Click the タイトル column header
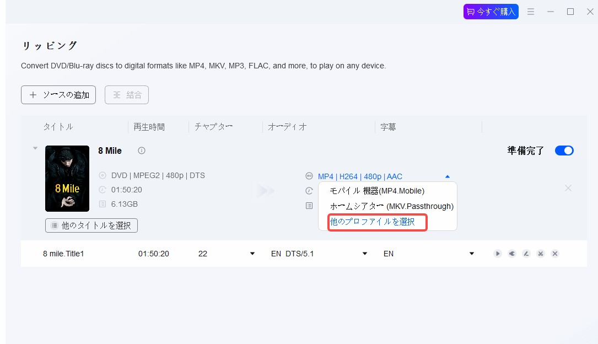The height and width of the screenshot is (344, 598). [x=58, y=127]
